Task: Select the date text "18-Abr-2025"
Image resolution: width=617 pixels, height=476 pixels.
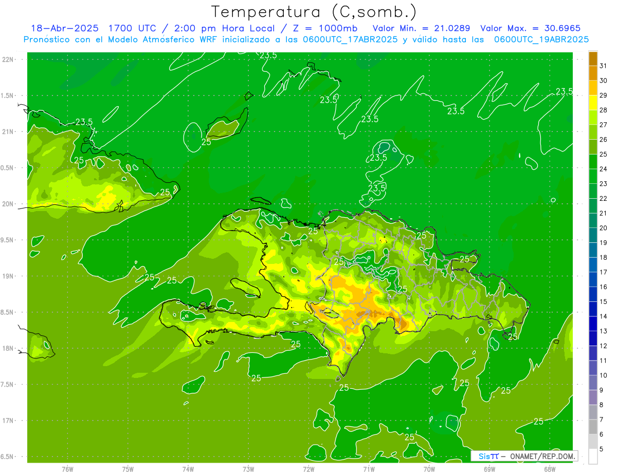Action: pyautogui.click(x=64, y=29)
